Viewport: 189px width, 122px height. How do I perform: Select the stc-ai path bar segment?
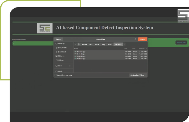(x=97, y=44)
